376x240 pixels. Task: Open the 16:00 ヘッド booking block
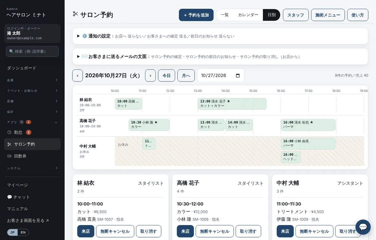tap(291, 157)
